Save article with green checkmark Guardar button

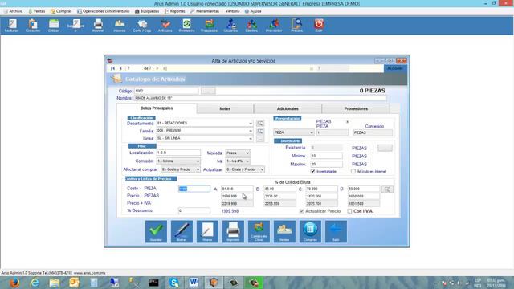click(x=156, y=231)
